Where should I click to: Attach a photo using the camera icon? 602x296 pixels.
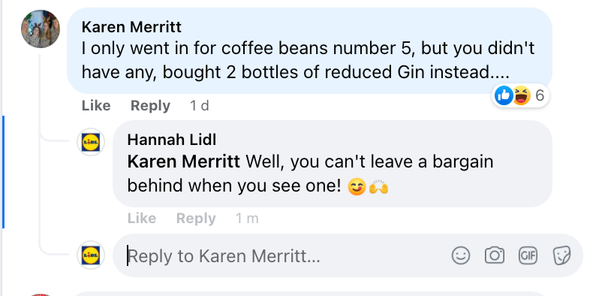point(495,255)
